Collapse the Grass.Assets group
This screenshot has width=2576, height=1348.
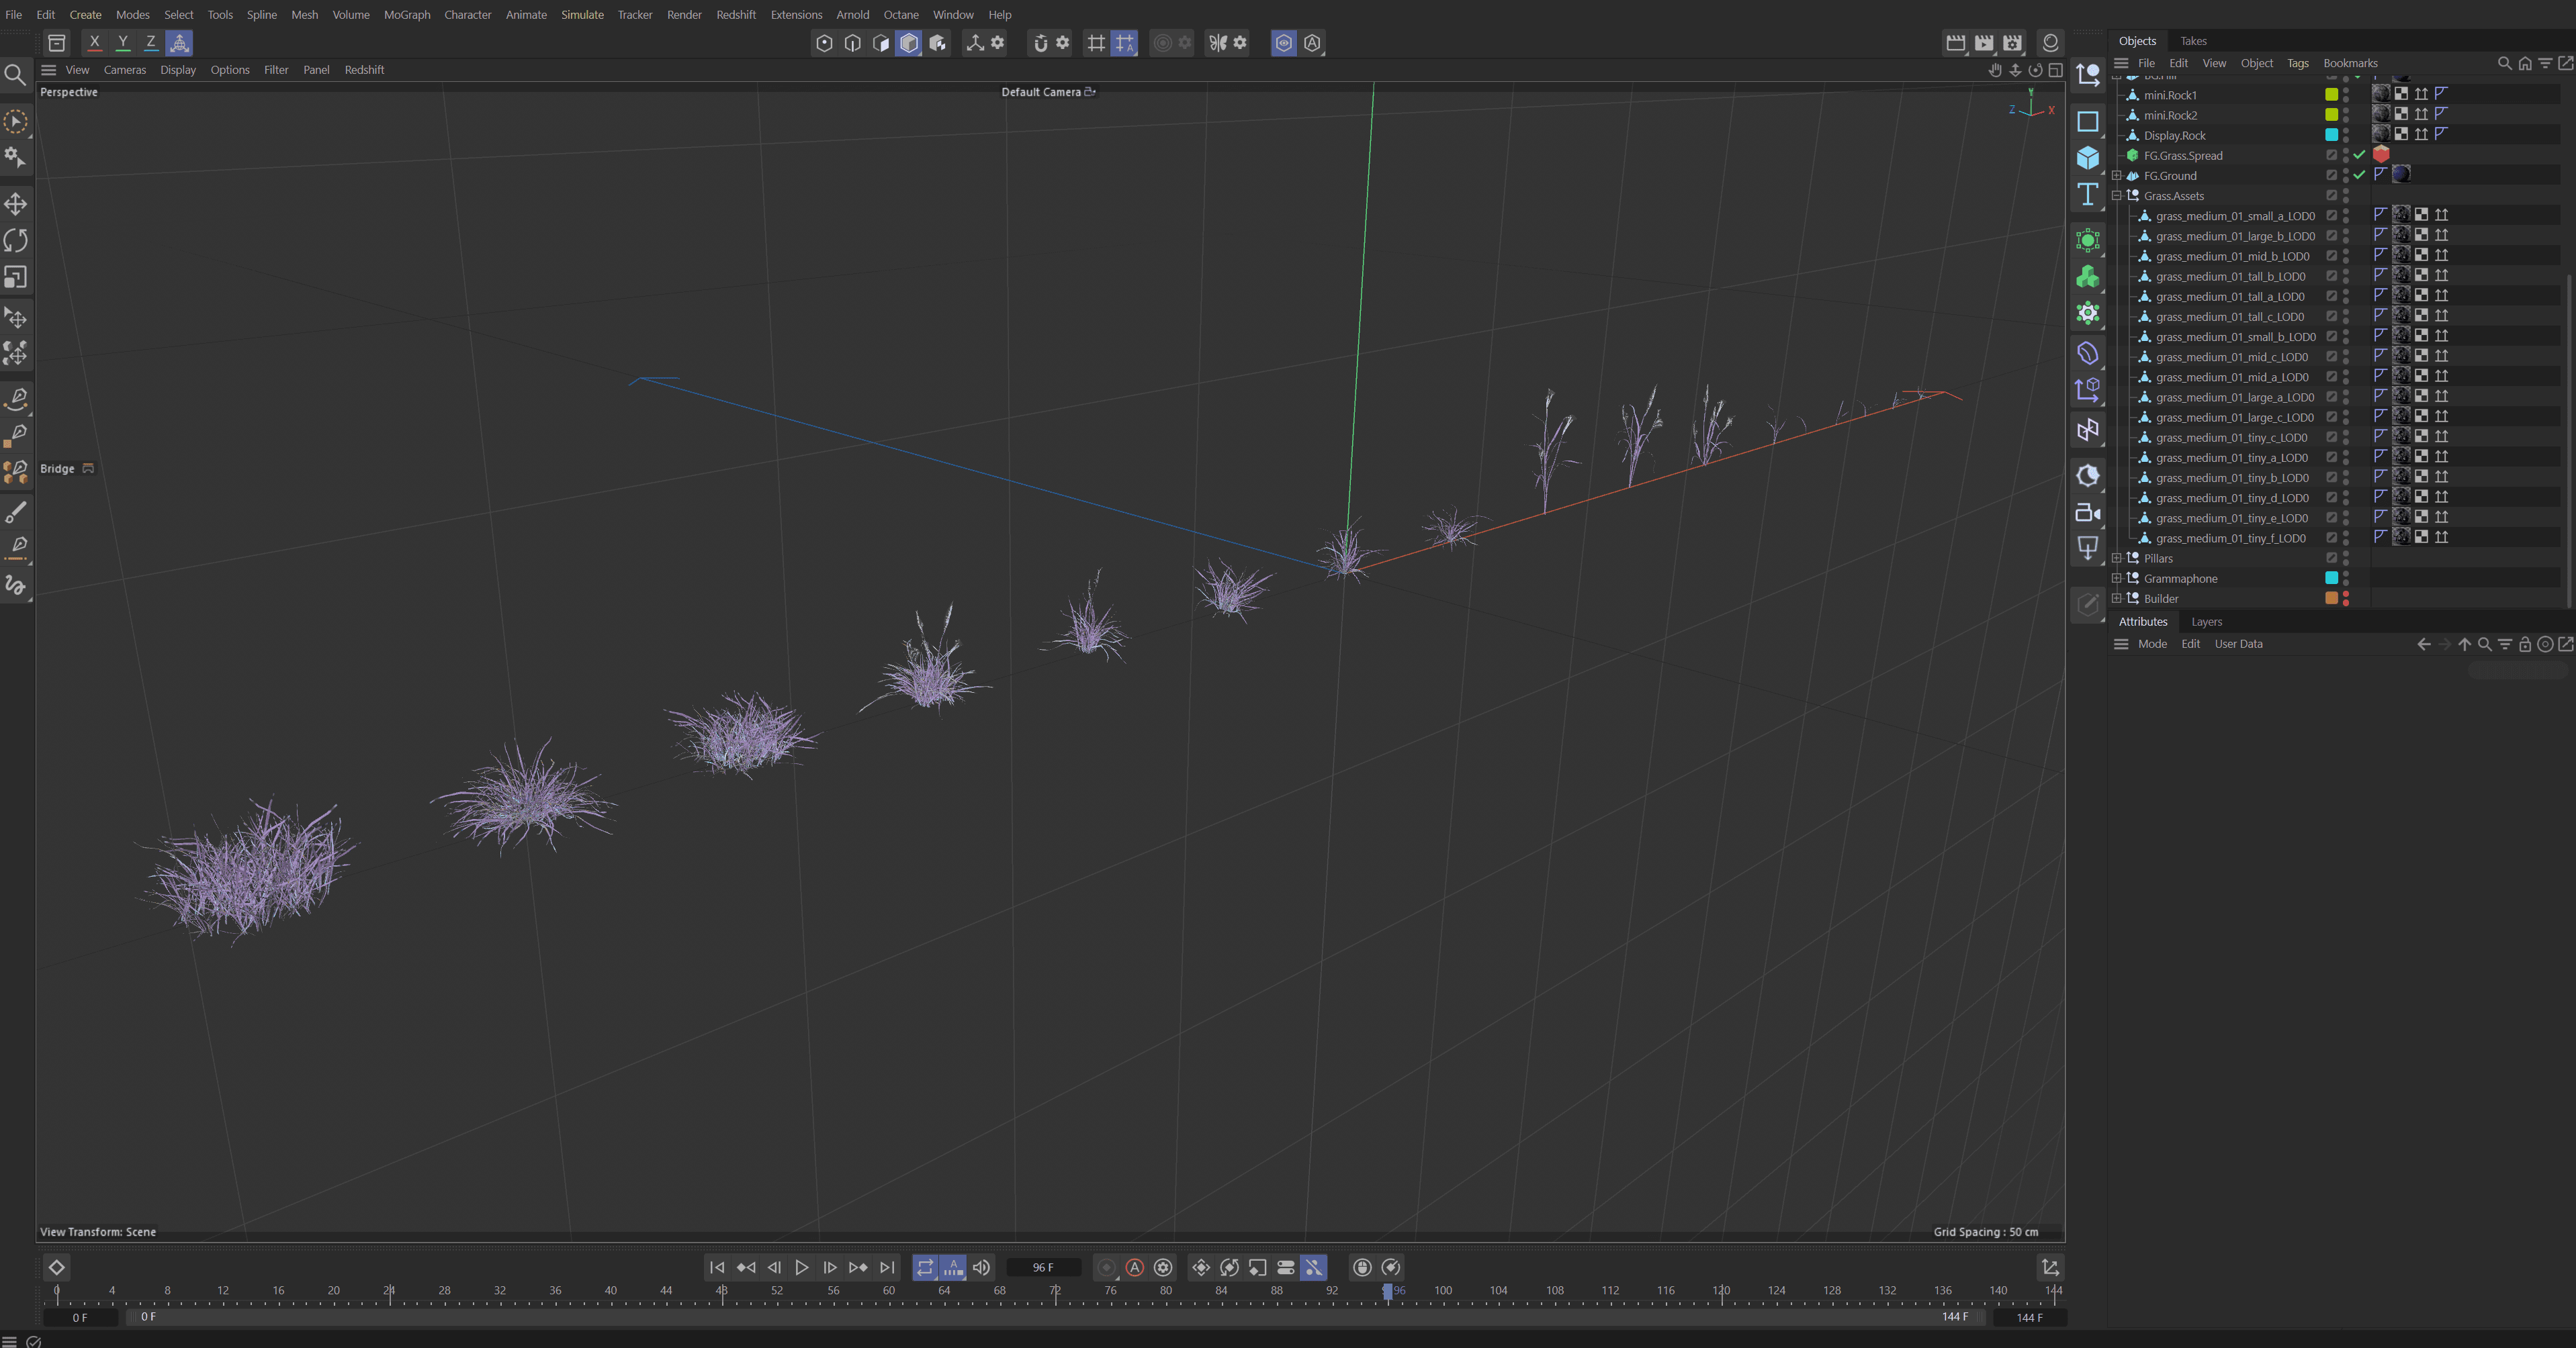point(2117,196)
